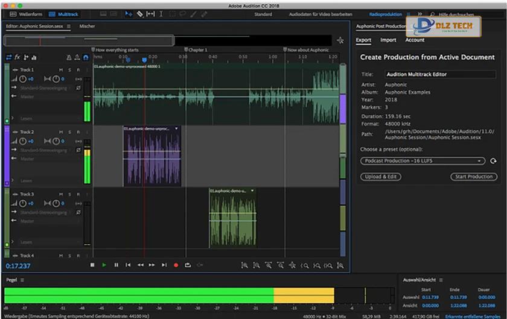Screen dimensions: 507x319
Task: Click the Zoom In (time) icon
Action: 269,265
